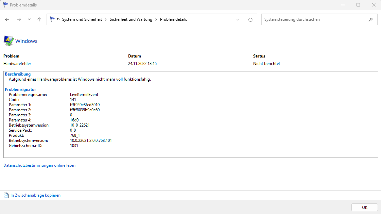Viewport: 381px width, 214px height.
Task: Click the hardware problem description sentence
Action: click(x=80, y=79)
